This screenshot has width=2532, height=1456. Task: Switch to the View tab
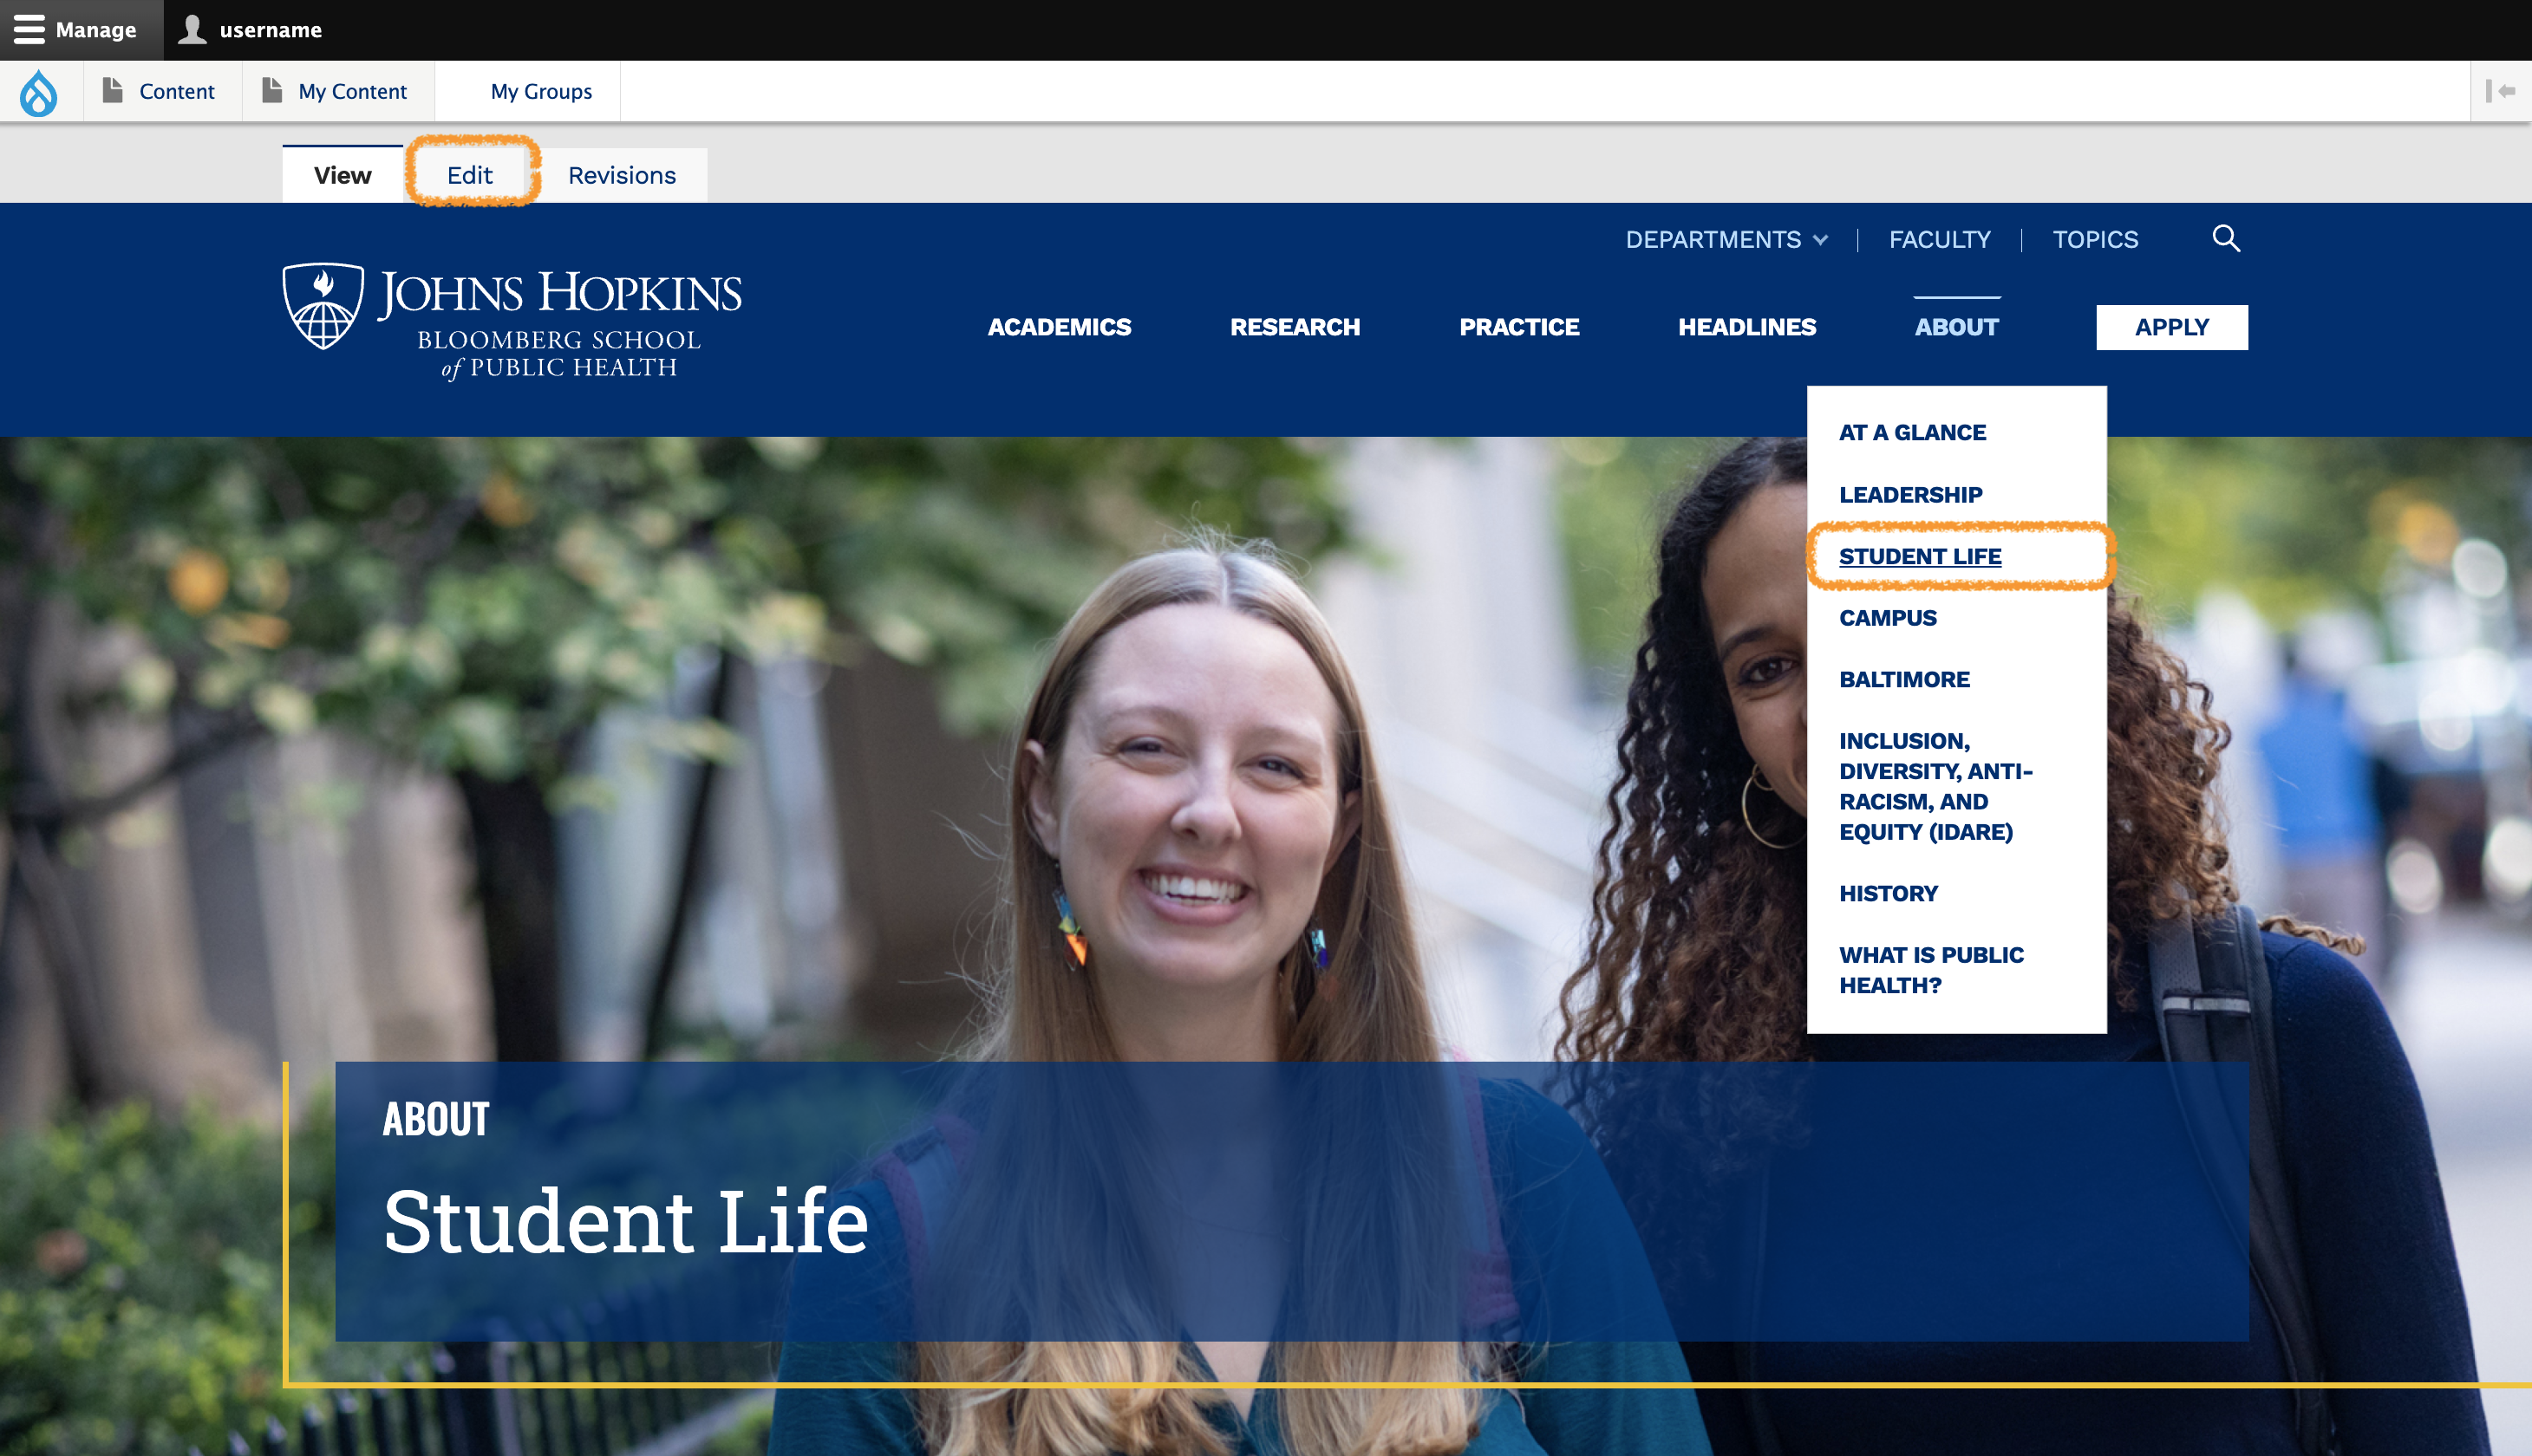click(343, 175)
